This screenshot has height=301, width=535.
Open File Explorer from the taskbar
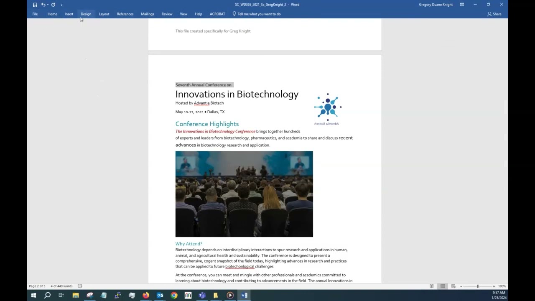click(76, 295)
